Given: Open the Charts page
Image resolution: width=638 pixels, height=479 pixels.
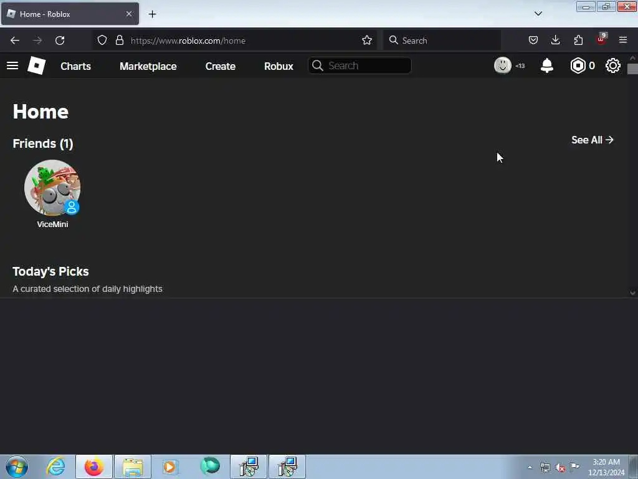Looking at the screenshot, I should click(75, 66).
